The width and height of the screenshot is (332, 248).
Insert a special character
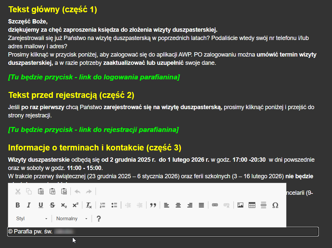click(275, 205)
